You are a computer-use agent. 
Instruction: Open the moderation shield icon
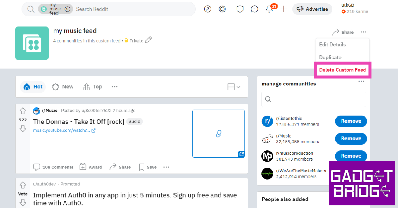pos(240,9)
